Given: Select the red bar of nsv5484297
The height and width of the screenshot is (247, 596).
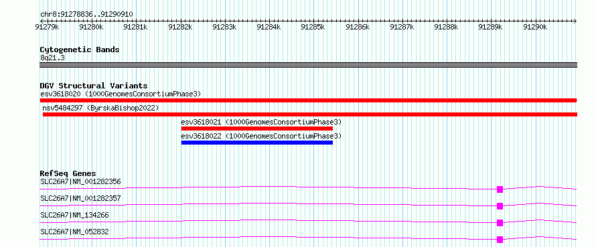Looking at the screenshot, I should (x=310, y=114).
